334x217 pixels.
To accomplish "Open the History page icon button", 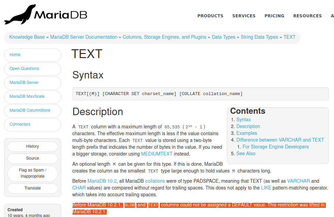I will tap(32, 146).
